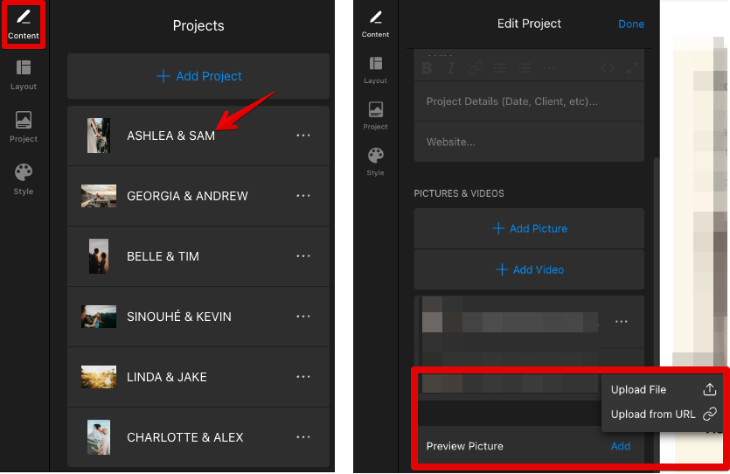
Task: Click the Add Picture button
Action: [x=529, y=228]
